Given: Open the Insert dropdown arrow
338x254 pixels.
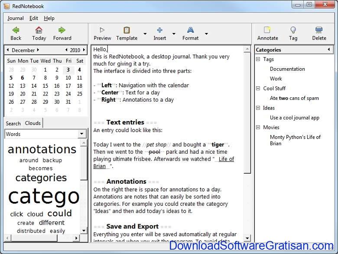Looking at the screenshot, I should pos(174,34).
